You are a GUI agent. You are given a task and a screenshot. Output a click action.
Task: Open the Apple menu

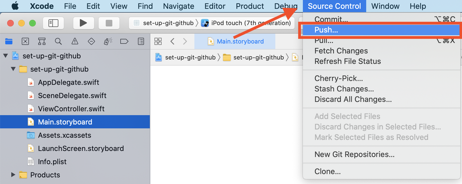tap(15, 6)
